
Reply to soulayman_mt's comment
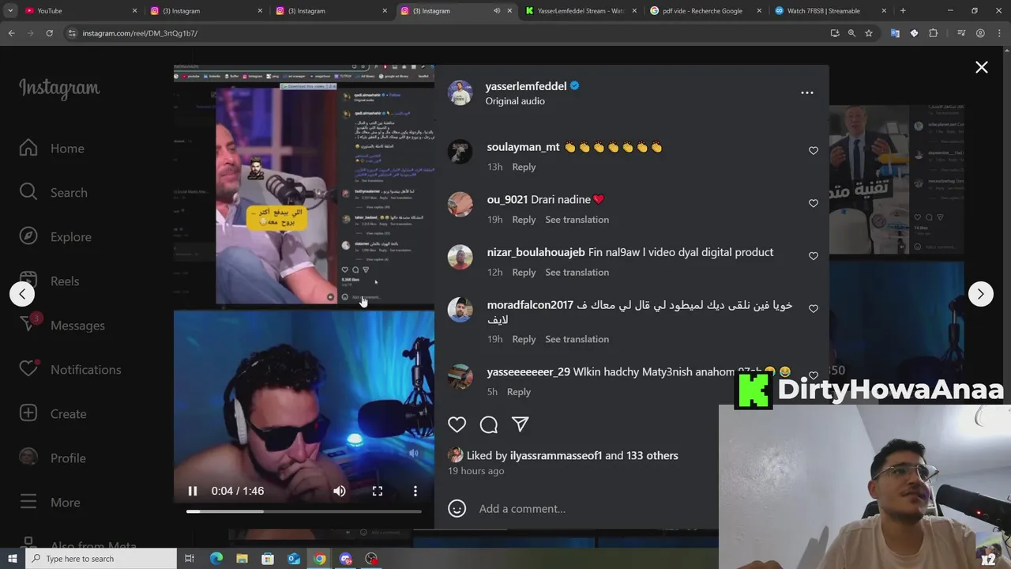point(524,167)
